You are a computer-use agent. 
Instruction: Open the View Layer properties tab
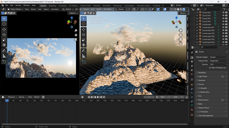[x=192, y=66]
